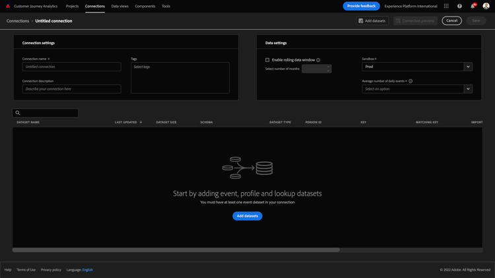The height and width of the screenshot is (278, 495).
Task: Click the Schema column header
Action: 207,122
